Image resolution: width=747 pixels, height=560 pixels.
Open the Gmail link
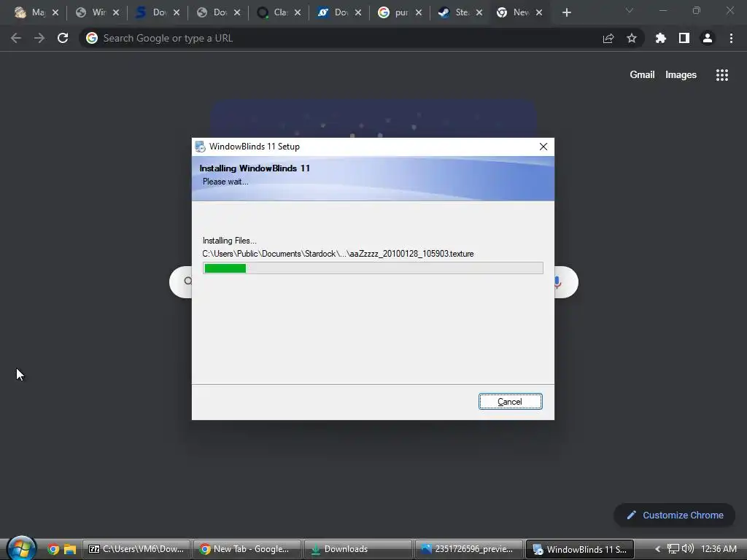pyautogui.click(x=642, y=75)
